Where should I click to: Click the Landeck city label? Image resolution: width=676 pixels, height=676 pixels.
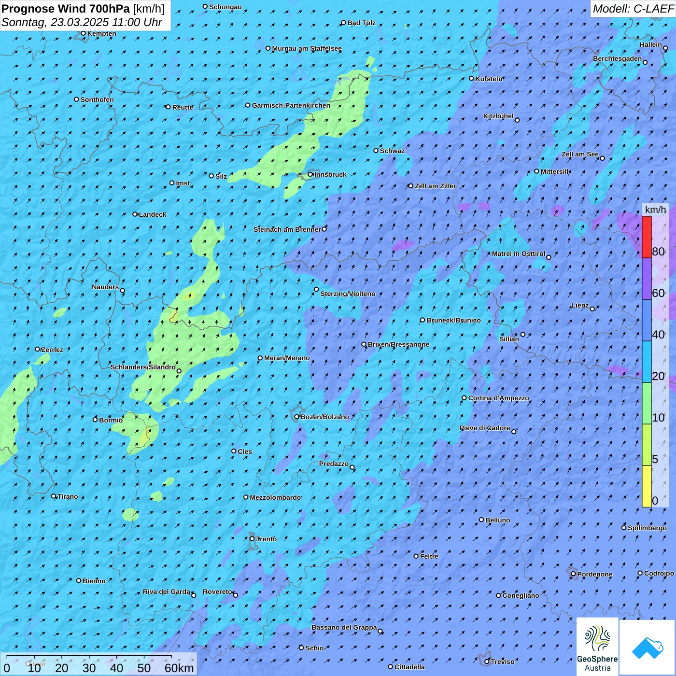pos(153,214)
